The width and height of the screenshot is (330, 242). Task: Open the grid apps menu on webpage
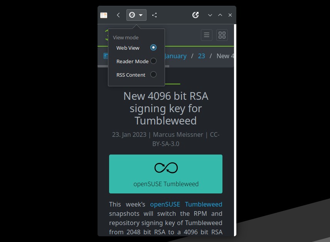point(222,35)
